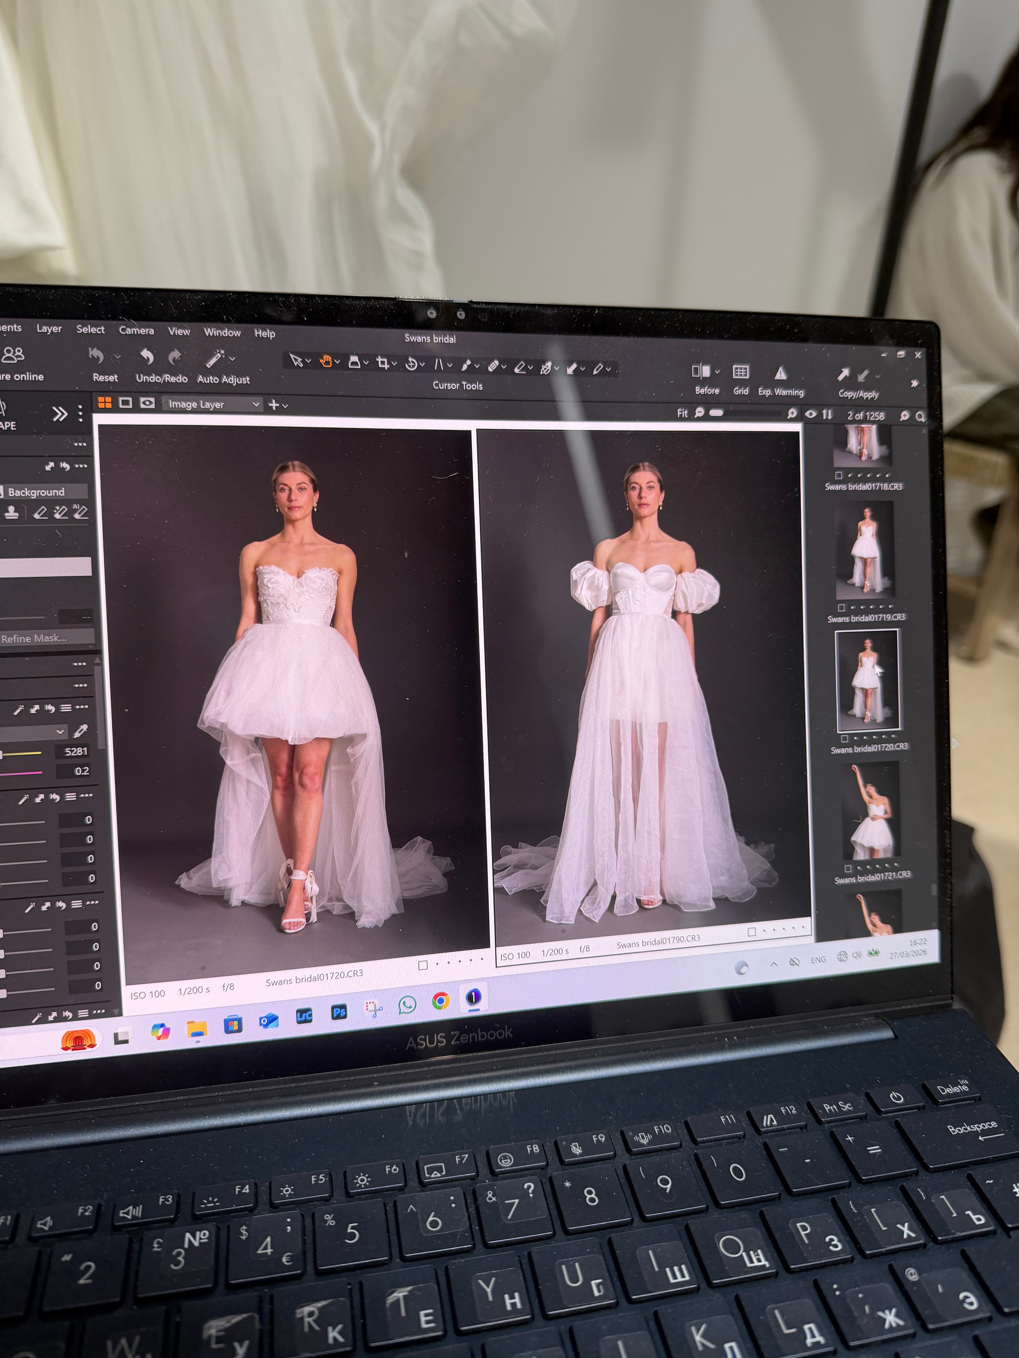The image size is (1019, 1358).
Task: Click the Copy/Apply adjustments button
Action: [858, 382]
